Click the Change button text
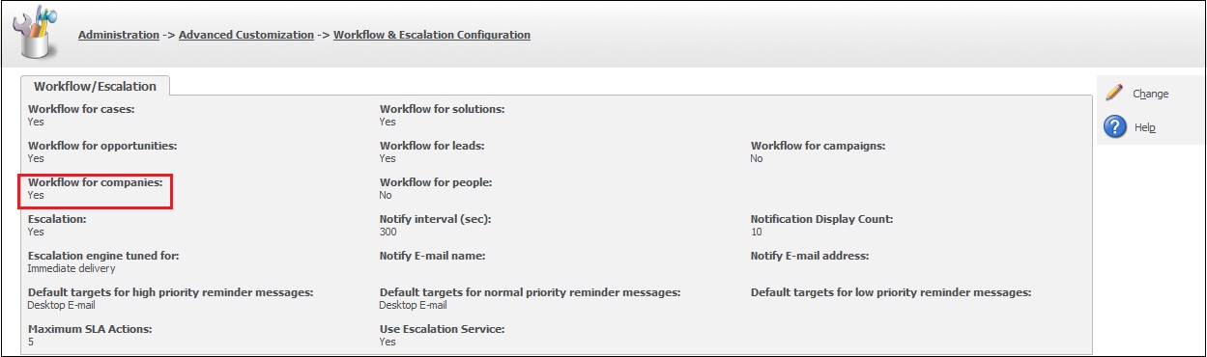 (x=1151, y=94)
